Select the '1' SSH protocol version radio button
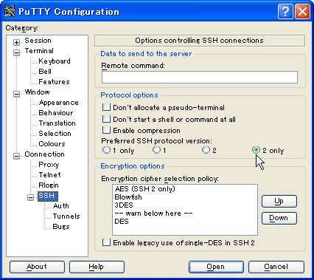Screen dimensions: 314x280 pos(156,150)
